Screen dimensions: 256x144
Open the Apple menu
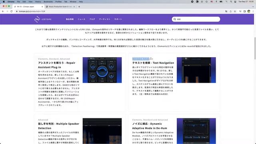click(x=4, y=2)
